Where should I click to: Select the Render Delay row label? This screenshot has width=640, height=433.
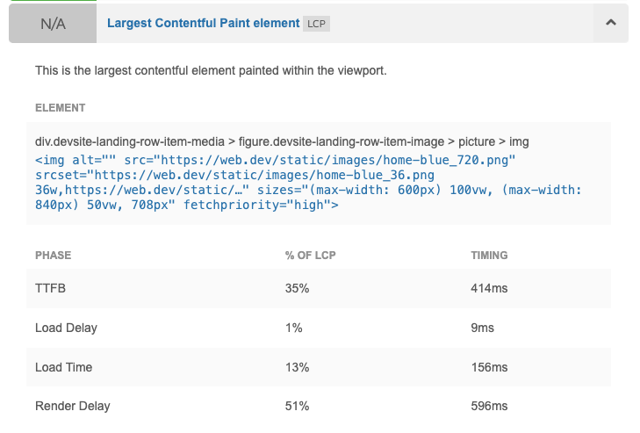(73, 407)
